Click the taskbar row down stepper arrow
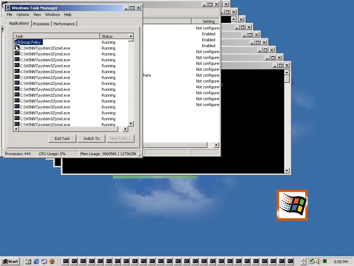This screenshot has height=266, width=354. click(304, 264)
